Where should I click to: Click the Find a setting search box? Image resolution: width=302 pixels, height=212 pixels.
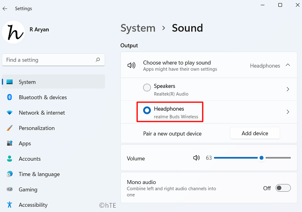point(53,60)
